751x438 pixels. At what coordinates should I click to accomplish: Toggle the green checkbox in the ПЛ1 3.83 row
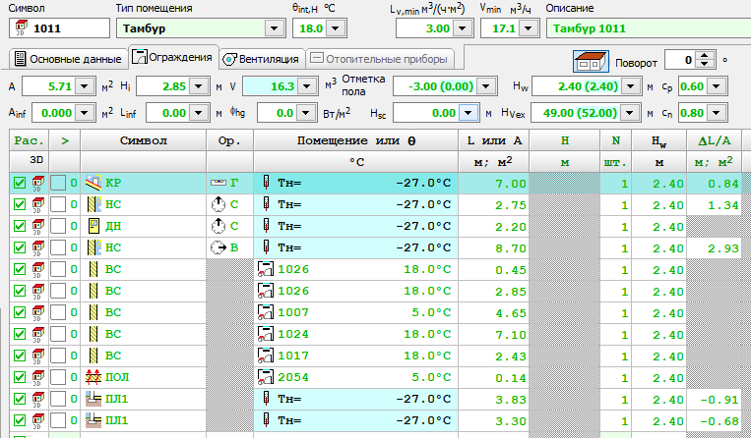(20, 399)
